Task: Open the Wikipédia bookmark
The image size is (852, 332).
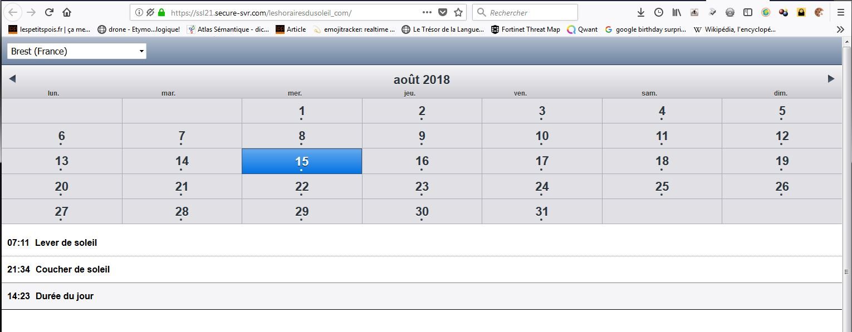Action: point(735,29)
